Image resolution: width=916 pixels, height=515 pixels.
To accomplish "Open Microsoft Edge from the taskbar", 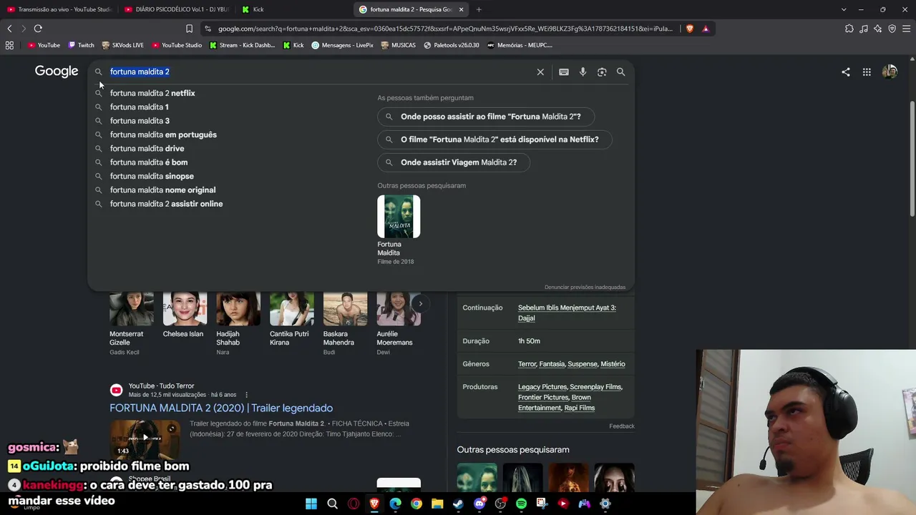I will (395, 504).
